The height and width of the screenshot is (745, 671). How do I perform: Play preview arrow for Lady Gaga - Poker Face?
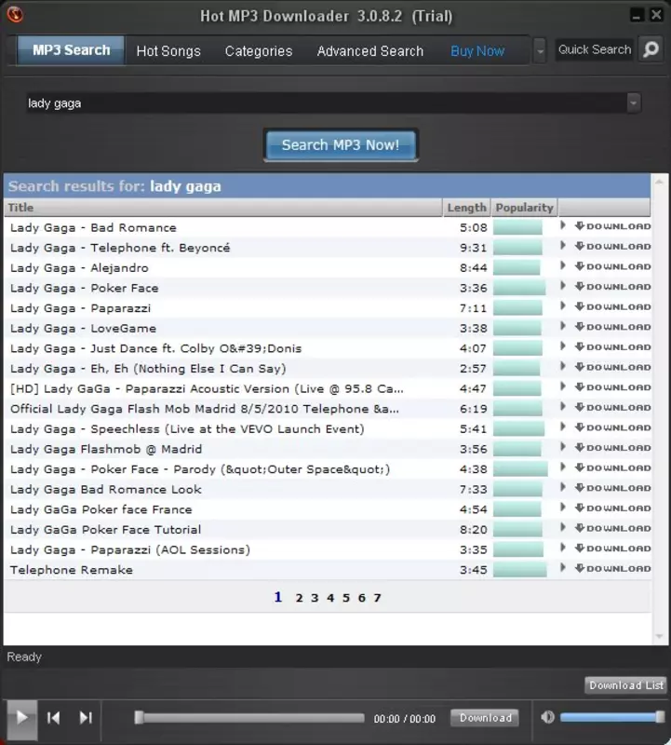click(563, 286)
